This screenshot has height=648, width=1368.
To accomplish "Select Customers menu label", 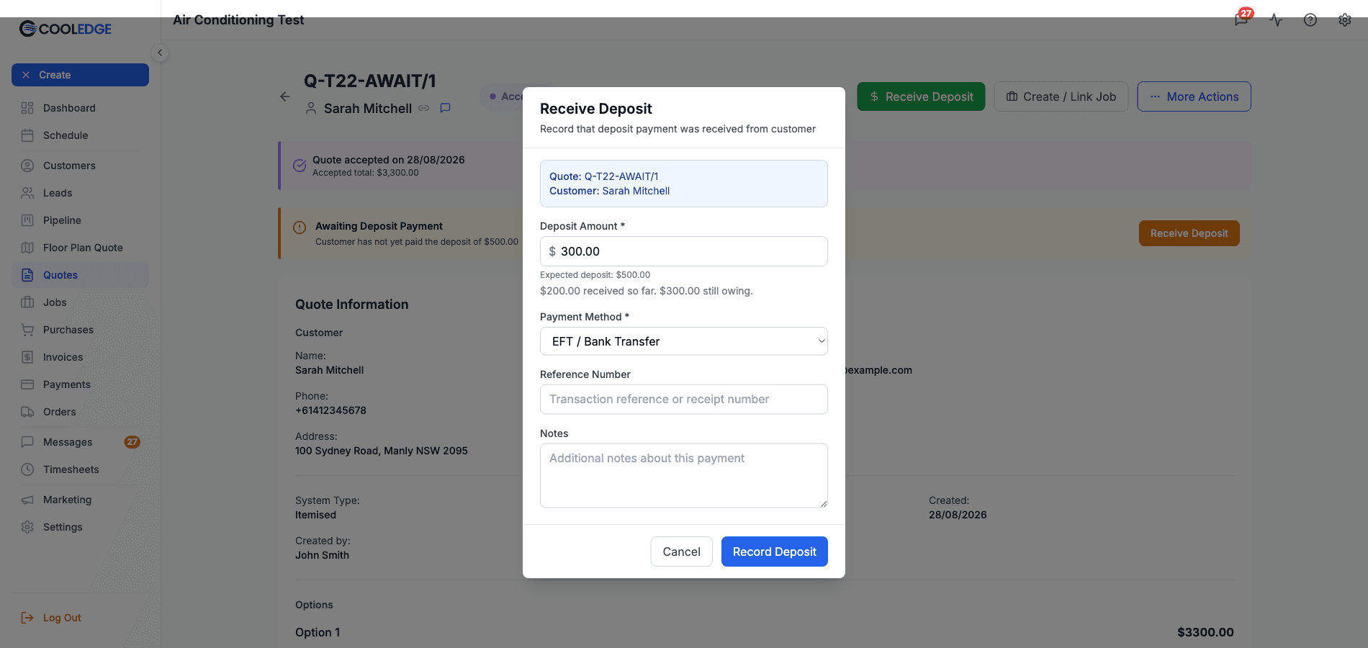I will click(69, 166).
